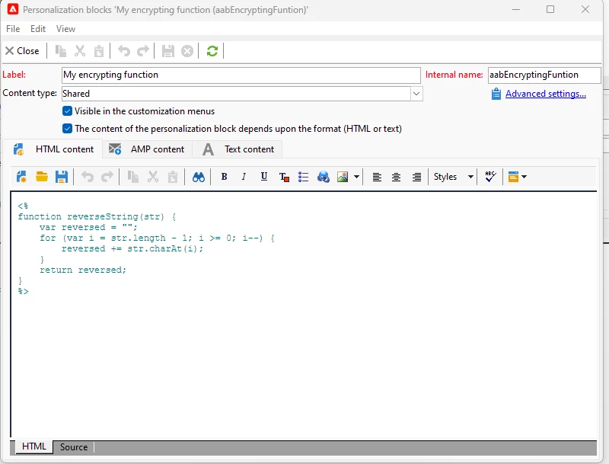Click the line 'reversed += str.charAt(i);'
This screenshot has width=609, height=464.
[132, 248]
